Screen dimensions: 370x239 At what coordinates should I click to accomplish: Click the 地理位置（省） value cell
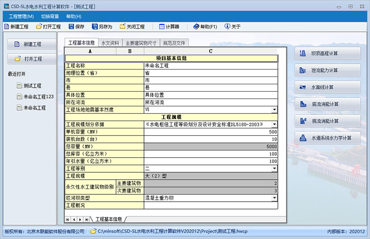pyautogui.click(x=211, y=73)
